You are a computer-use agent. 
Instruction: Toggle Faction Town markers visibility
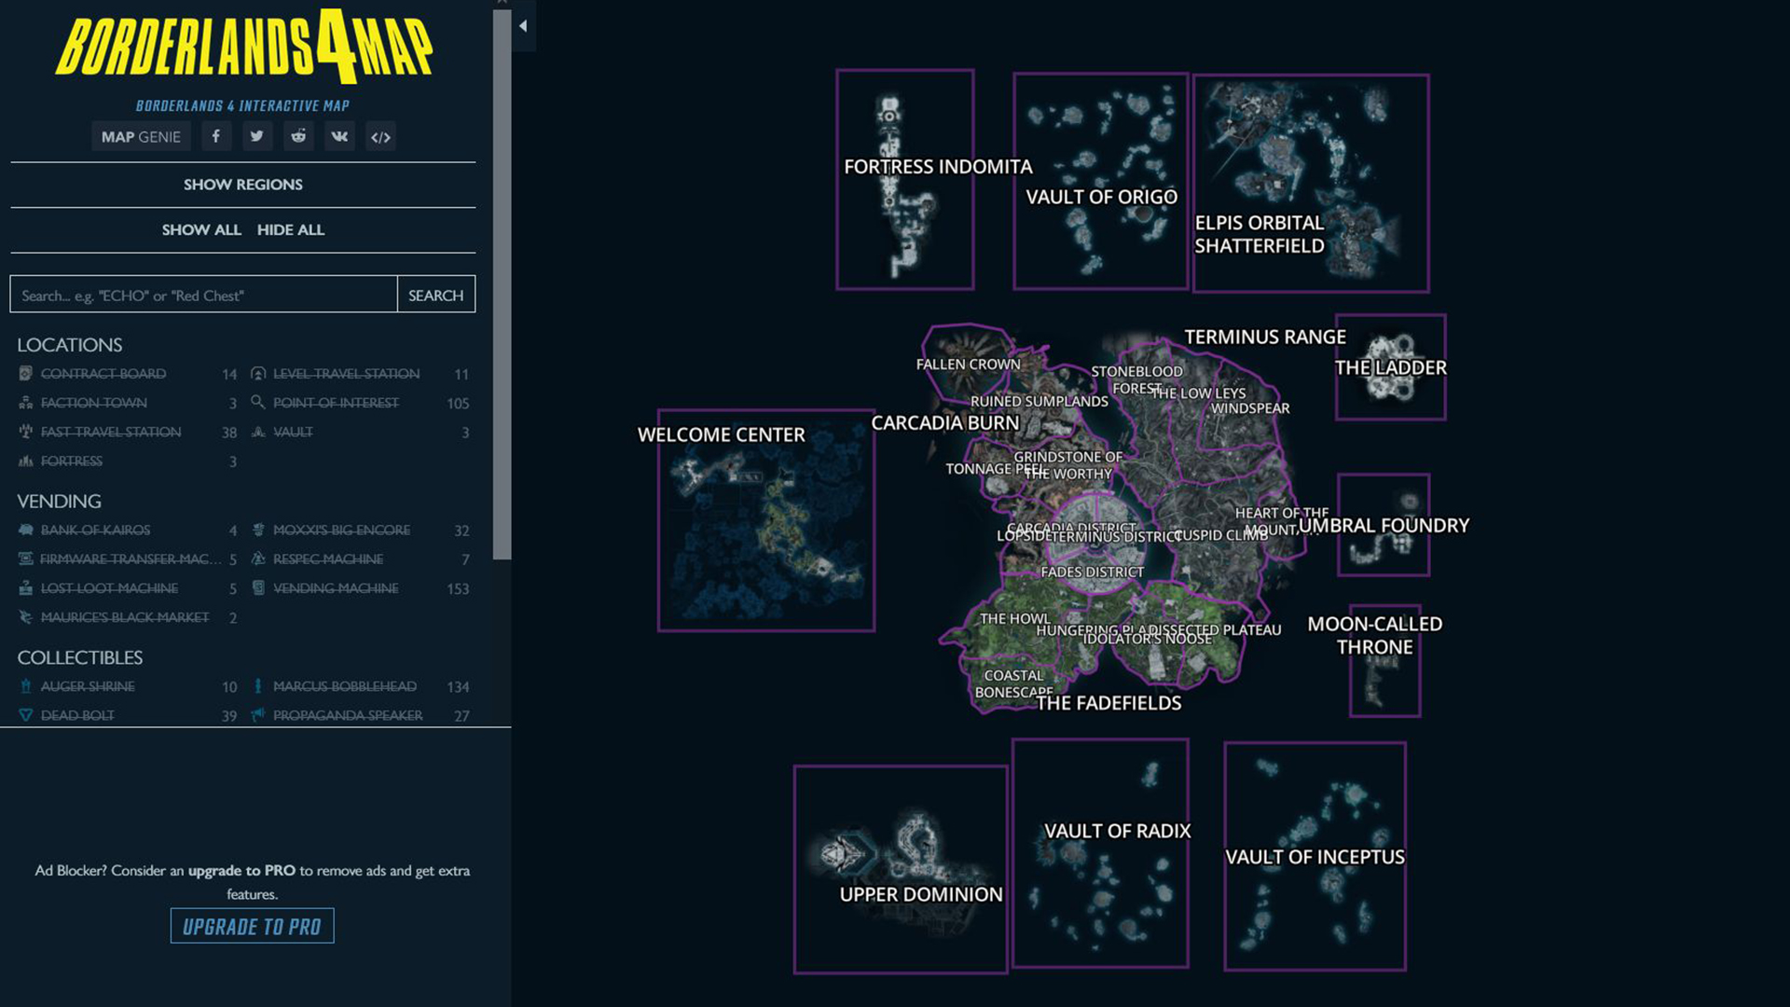click(x=129, y=403)
